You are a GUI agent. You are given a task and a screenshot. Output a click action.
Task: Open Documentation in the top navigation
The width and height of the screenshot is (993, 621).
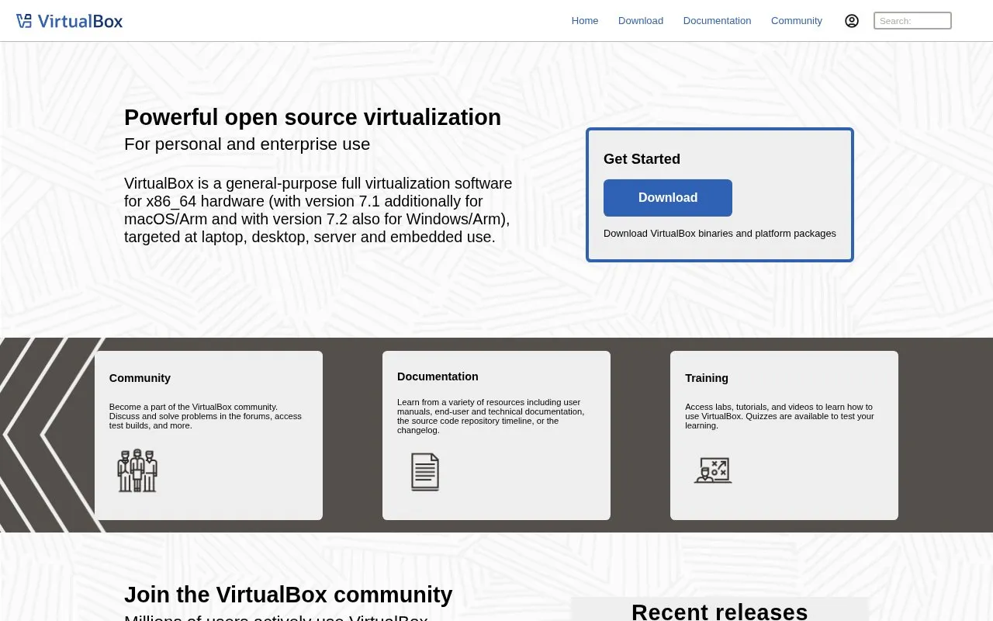[717, 21]
